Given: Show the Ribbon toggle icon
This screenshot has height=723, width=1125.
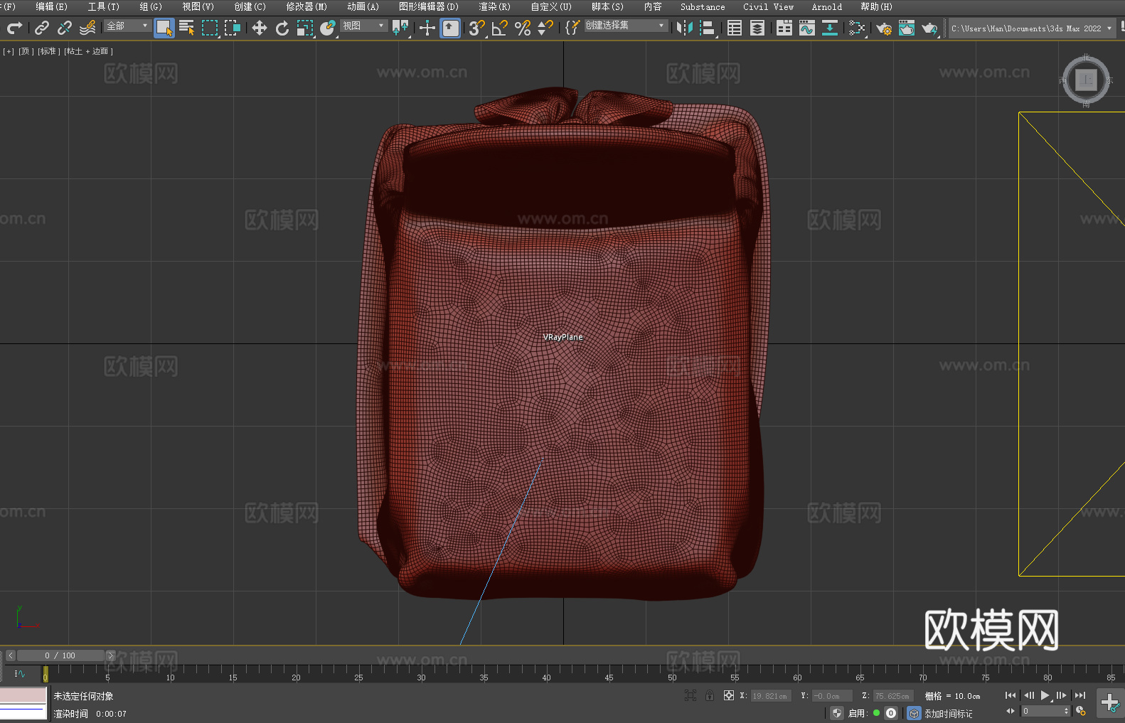Looking at the screenshot, I should (784, 28).
